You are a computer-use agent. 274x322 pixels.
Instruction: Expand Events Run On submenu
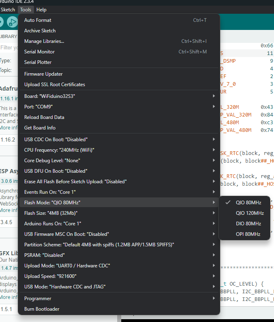(x=119, y=192)
